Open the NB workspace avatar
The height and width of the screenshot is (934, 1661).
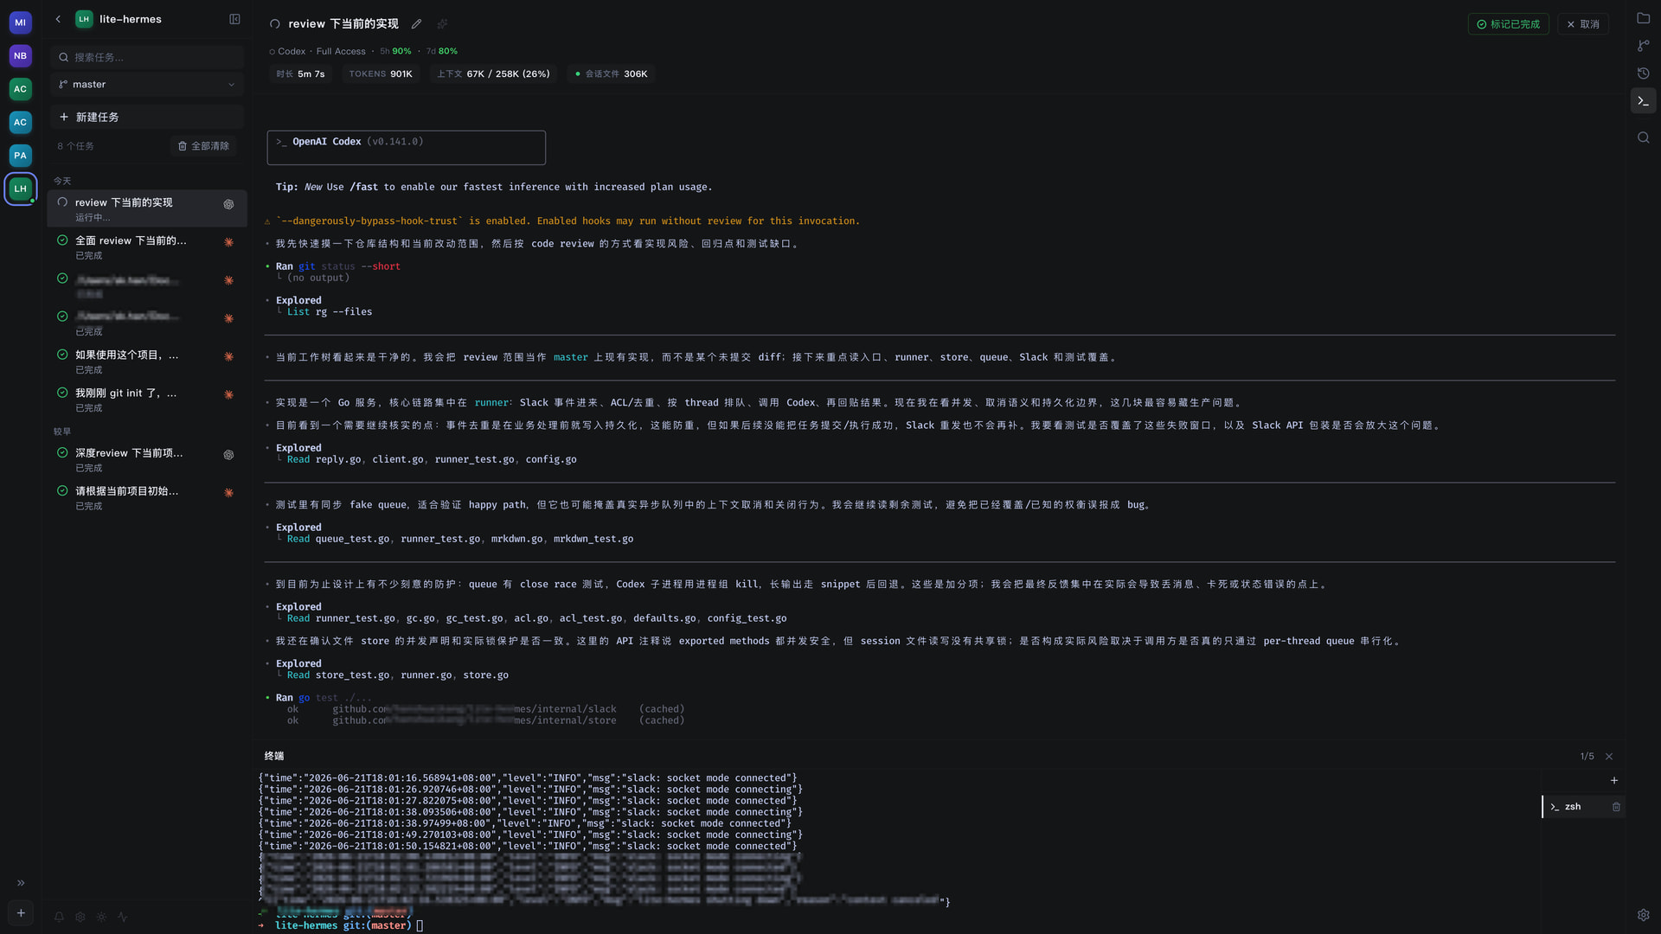20,55
